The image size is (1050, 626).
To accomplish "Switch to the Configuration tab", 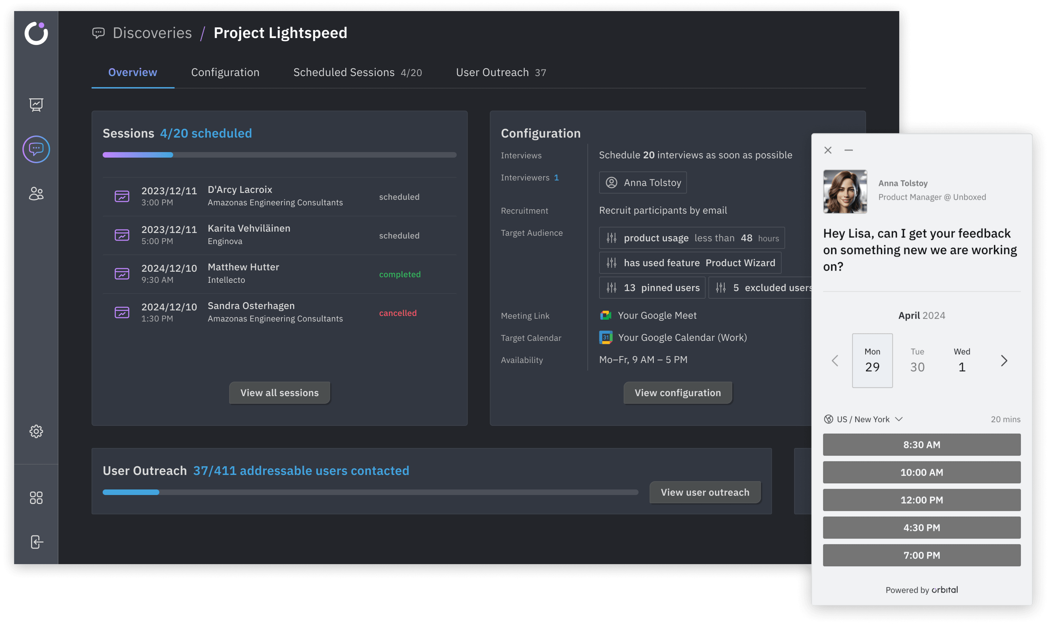I will [x=225, y=73].
